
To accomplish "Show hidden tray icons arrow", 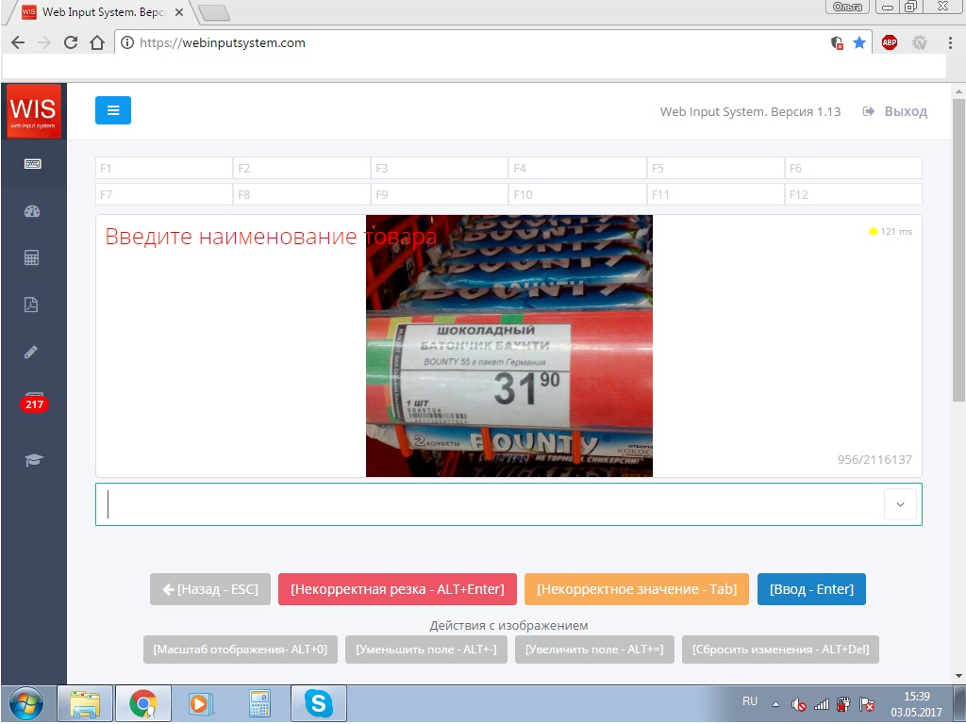I will click(775, 705).
